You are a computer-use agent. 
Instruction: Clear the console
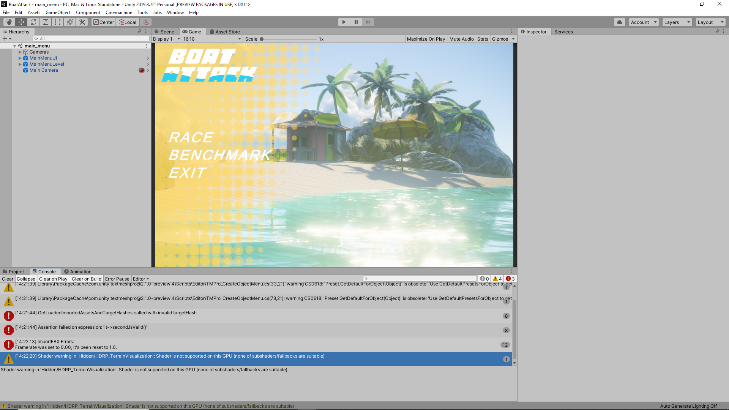(8, 279)
